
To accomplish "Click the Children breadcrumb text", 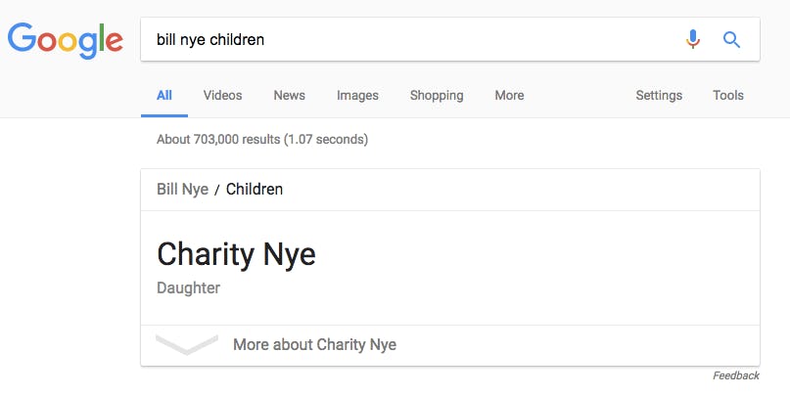I will pos(255,190).
